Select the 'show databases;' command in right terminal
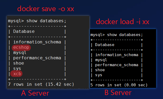 click(x=125, y=35)
